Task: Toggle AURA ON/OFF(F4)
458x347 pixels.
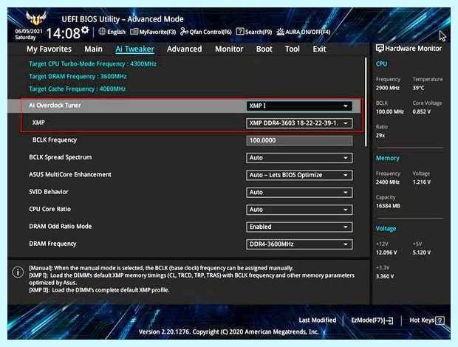Action: tap(303, 32)
